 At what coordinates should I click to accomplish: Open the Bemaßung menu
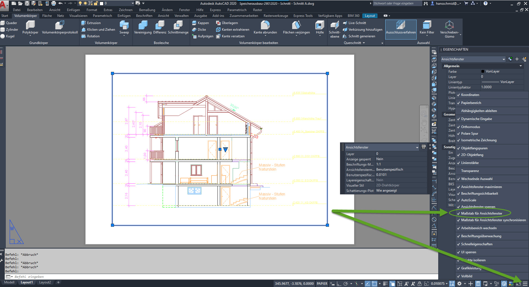pyautogui.click(x=147, y=10)
